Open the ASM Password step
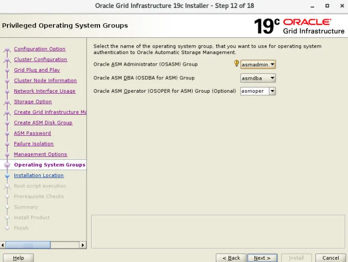 33,133
